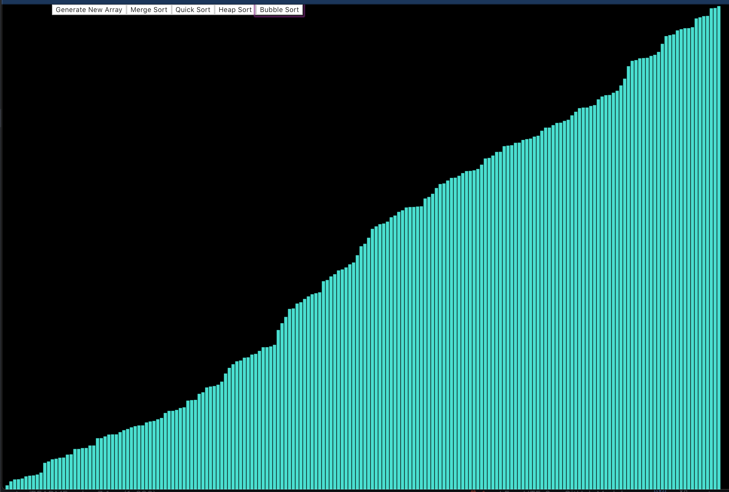The height and width of the screenshot is (492, 729).
Task: Click the fourth bar from the left
Action: (x=18, y=484)
